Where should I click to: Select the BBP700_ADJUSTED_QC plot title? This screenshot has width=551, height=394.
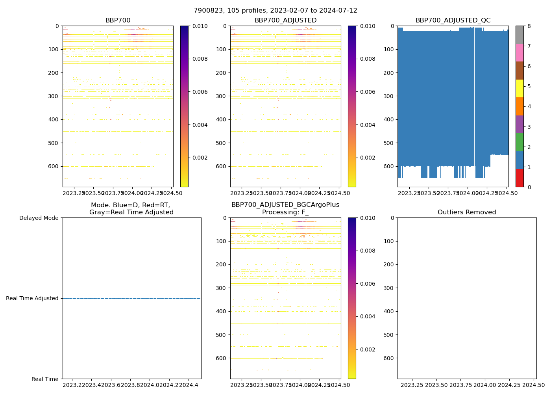pyautogui.click(x=453, y=20)
